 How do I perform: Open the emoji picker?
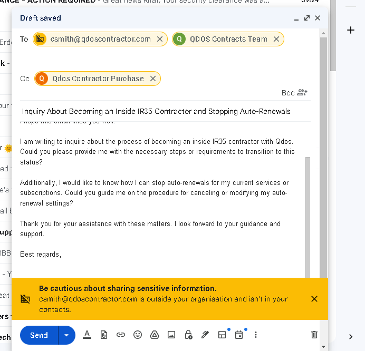pyautogui.click(x=138, y=335)
